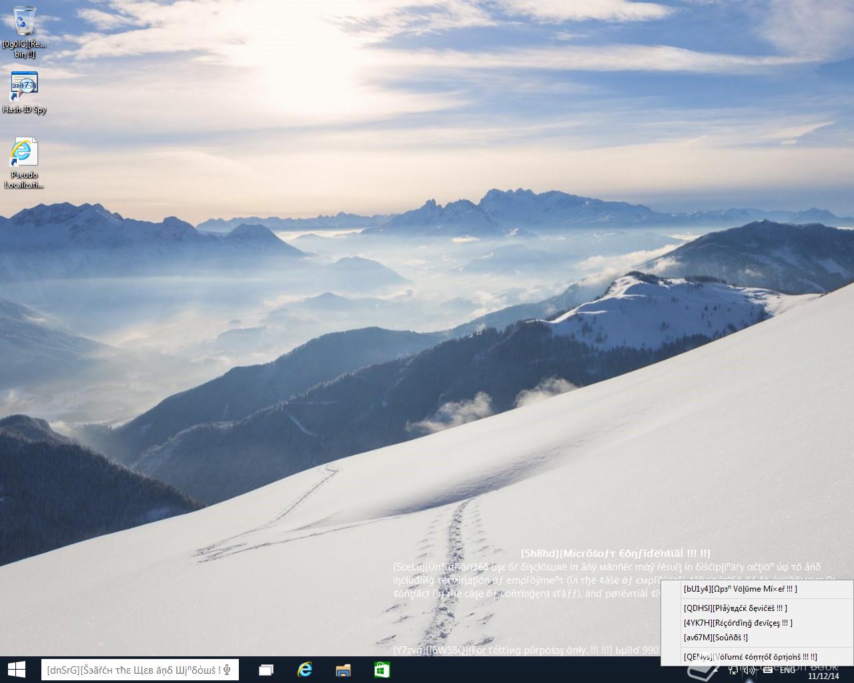
Task: Choose Volume control options menu entry
Action: click(757, 656)
